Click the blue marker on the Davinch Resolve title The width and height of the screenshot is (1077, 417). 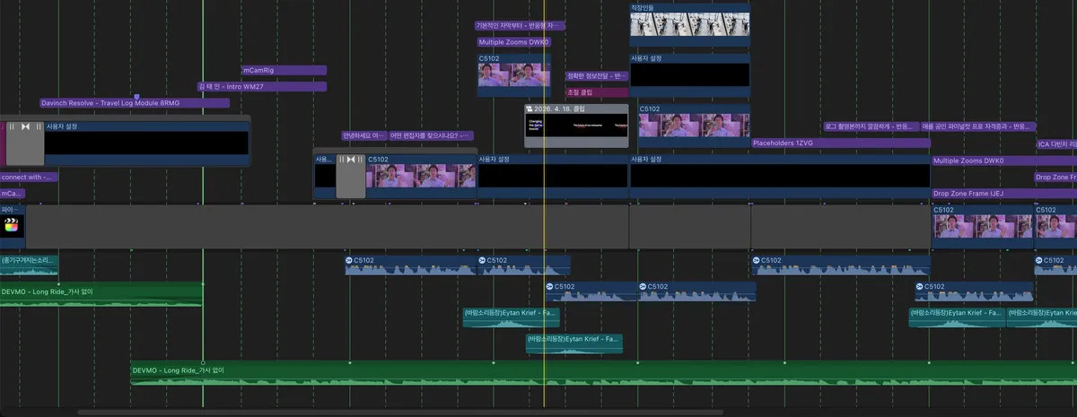[136, 96]
